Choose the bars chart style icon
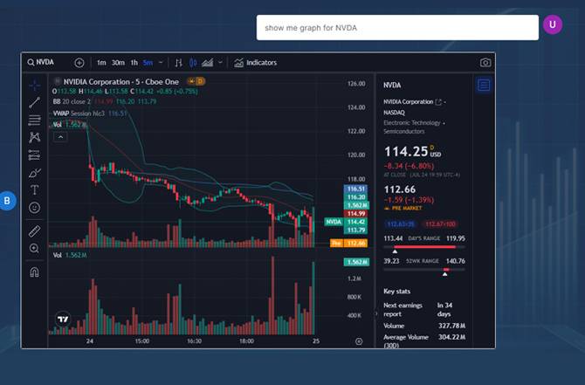585x385 pixels. [x=179, y=63]
